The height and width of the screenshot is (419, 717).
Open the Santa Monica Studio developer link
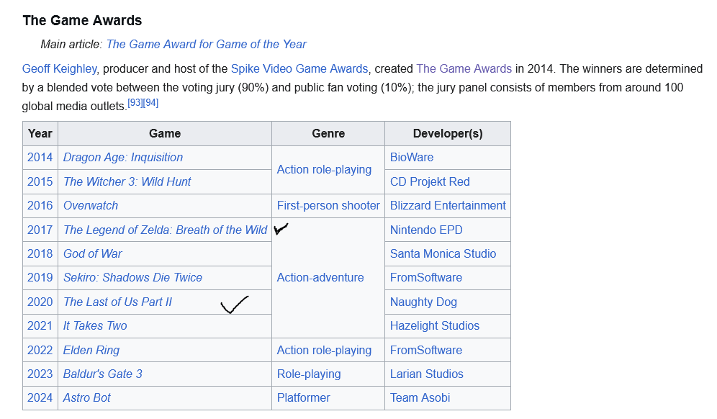443,253
